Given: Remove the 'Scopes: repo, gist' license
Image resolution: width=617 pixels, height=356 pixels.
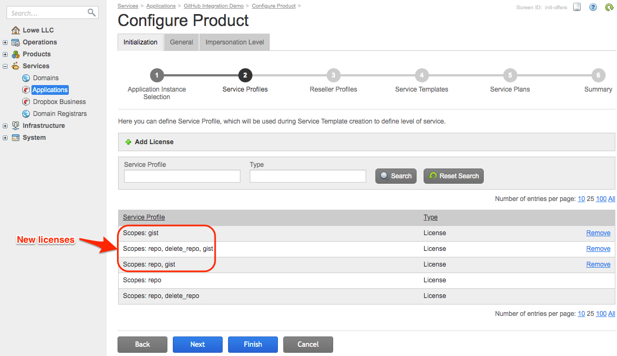Looking at the screenshot, I should pos(598,264).
